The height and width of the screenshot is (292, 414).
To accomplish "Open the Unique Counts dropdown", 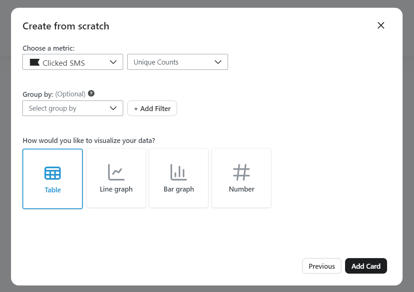I will 177,62.
